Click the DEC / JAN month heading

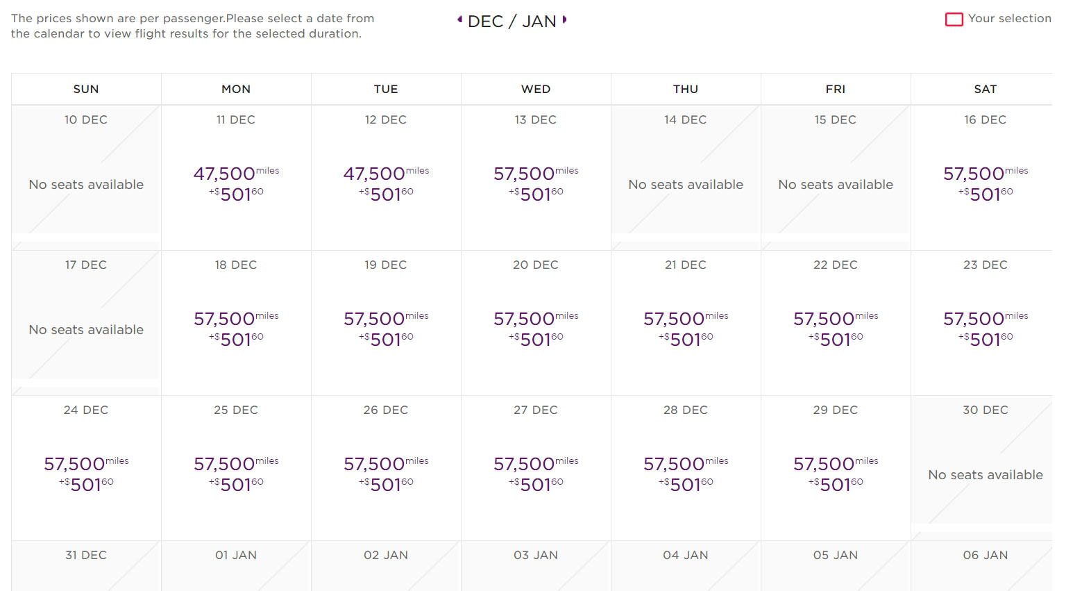point(512,21)
